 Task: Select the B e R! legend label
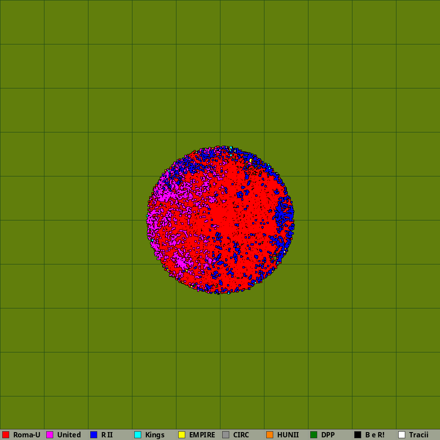pyautogui.click(x=375, y=435)
